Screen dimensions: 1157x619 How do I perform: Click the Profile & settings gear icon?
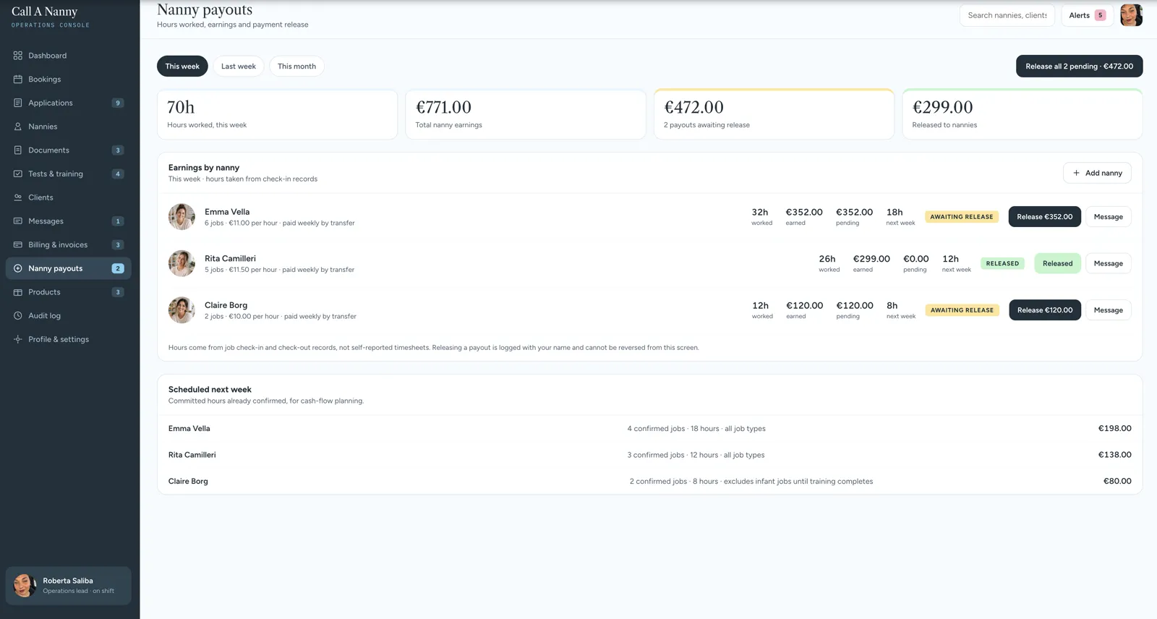click(18, 339)
